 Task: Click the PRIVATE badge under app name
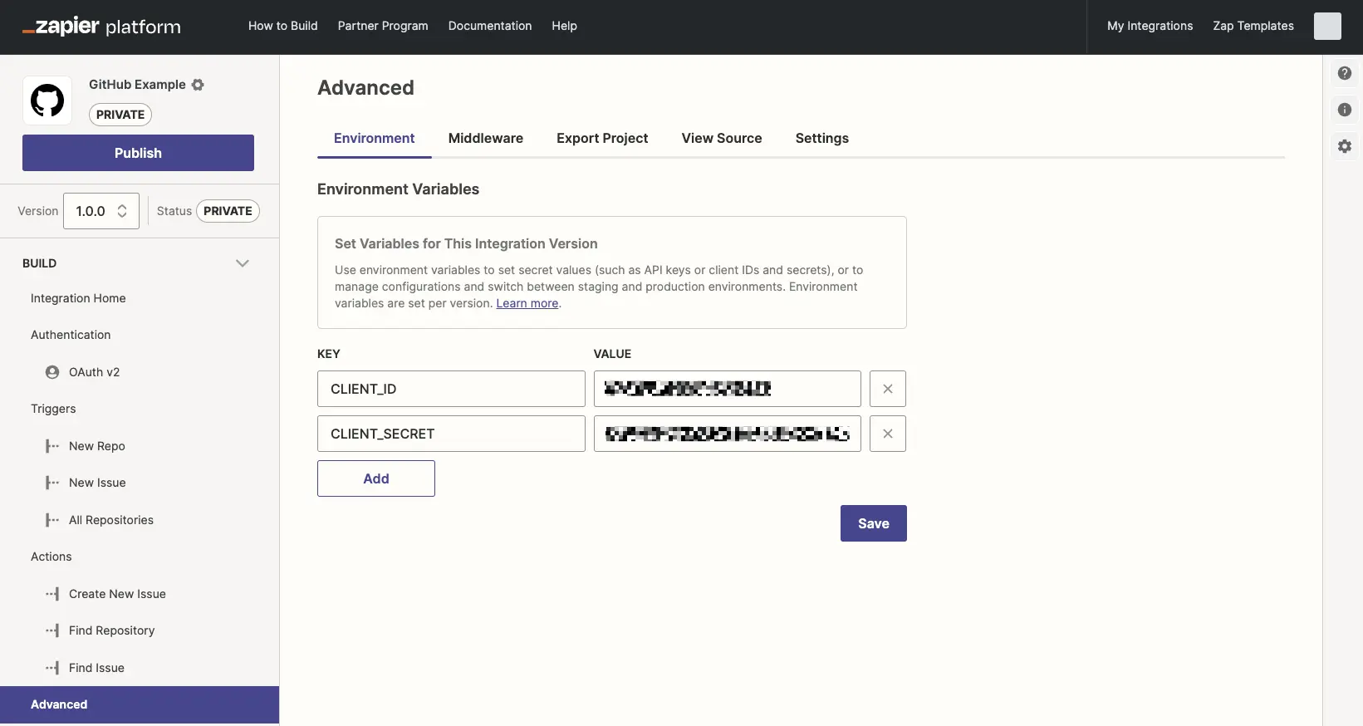[x=120, y=115]
